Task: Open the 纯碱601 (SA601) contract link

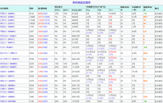Action: pos(8,72)
